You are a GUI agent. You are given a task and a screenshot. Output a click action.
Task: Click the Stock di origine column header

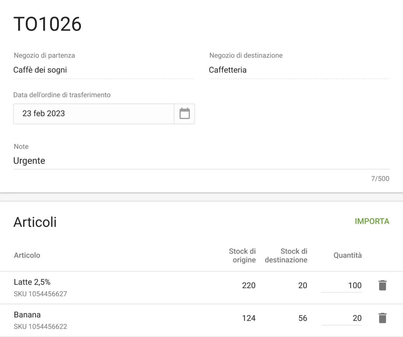242,255
